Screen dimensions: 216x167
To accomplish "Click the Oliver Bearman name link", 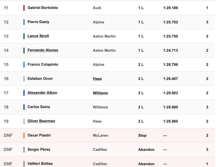I will click(41, 121).
